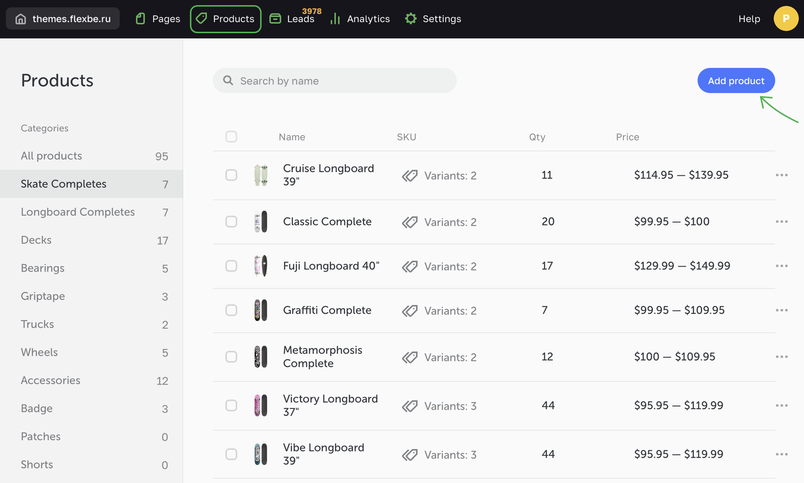Click the Settings gear icon
804x483 pixels.
click(411, 19)
